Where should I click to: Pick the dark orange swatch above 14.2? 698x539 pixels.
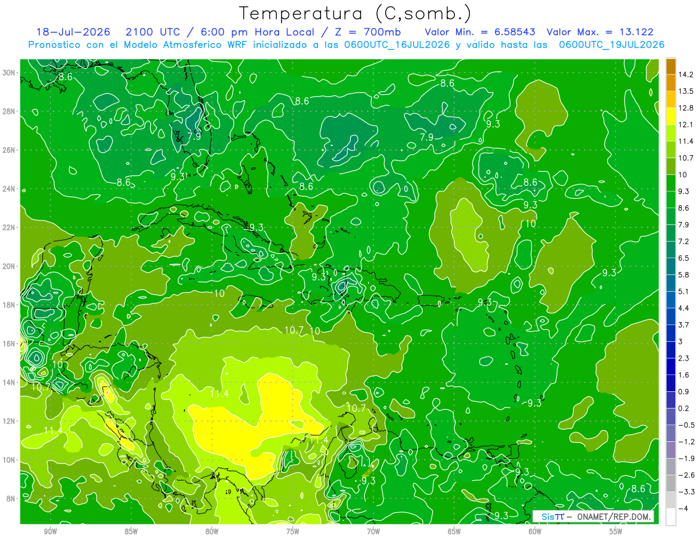point(671,66)
